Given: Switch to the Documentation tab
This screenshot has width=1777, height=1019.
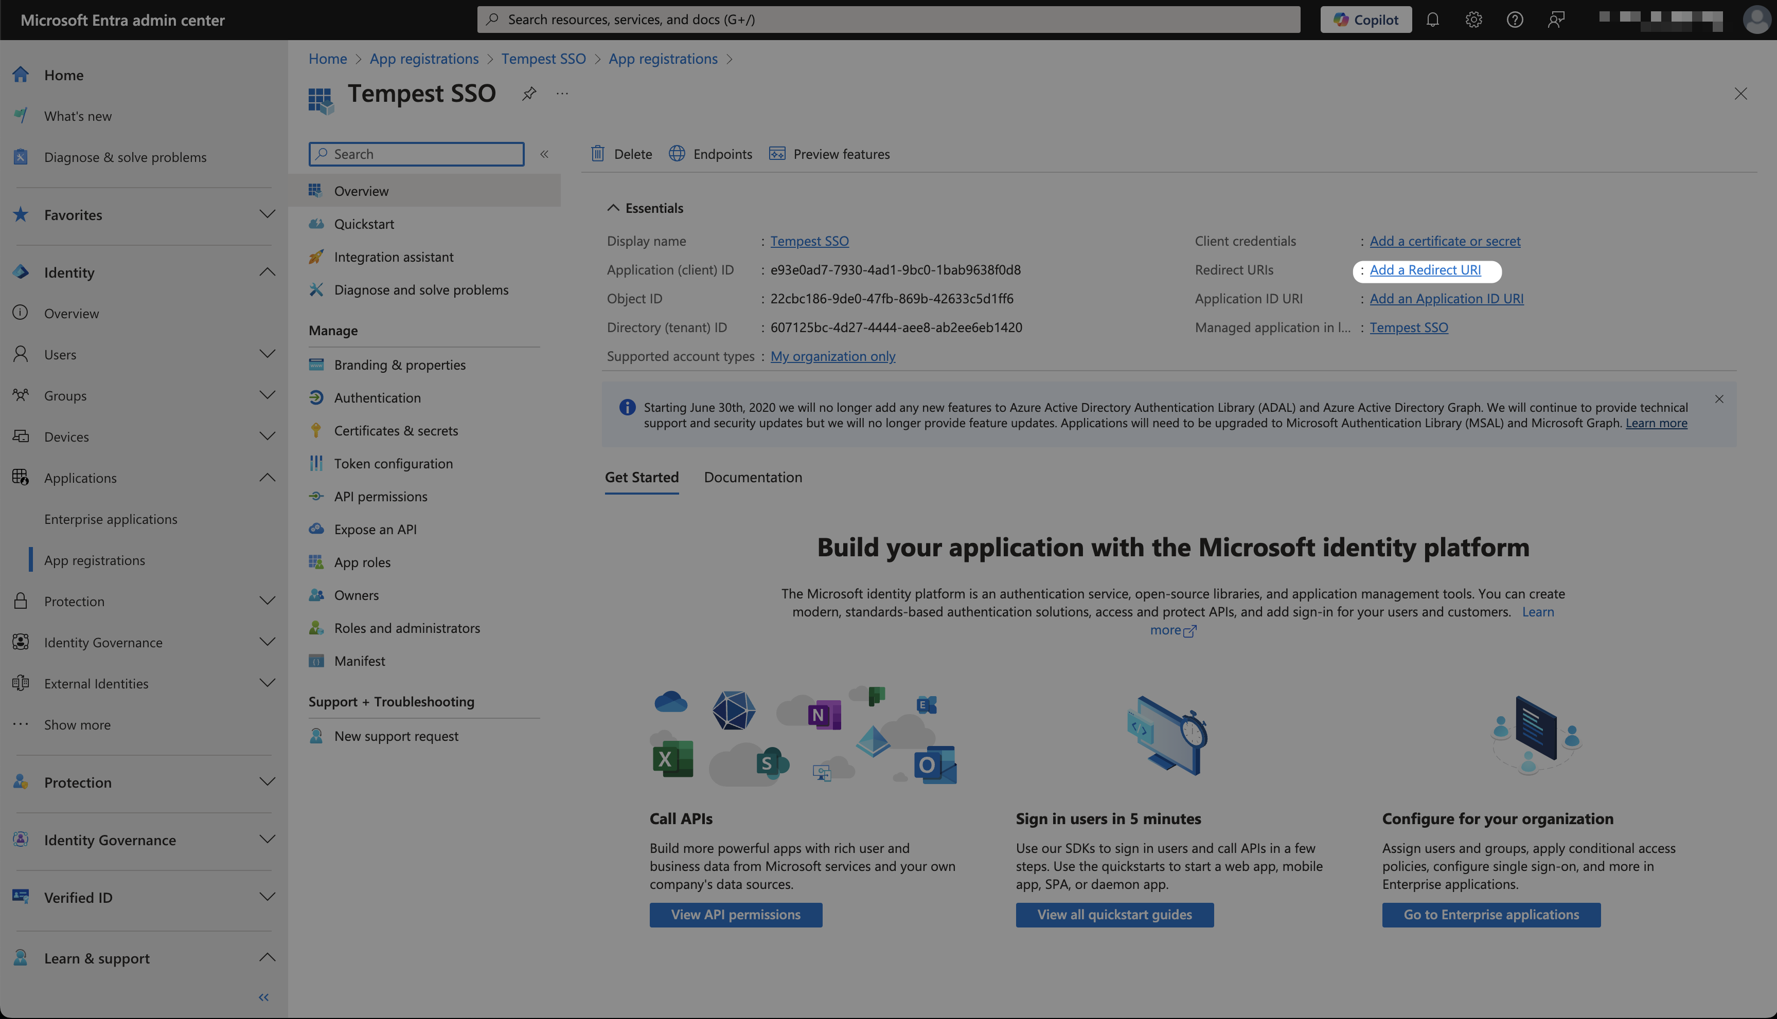Looking at the screenshot, I should (x=753, y=477).
